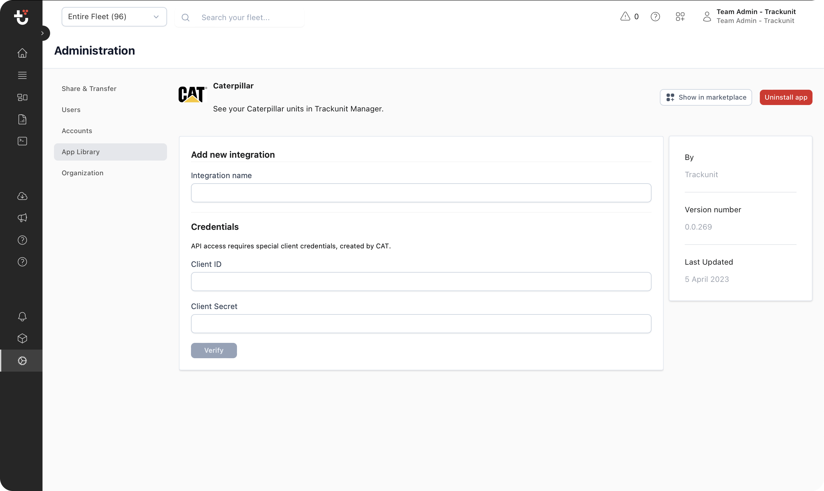Image resolution: width=824 pixels, height=491 pixels.
Task: Open Team Admin user account menu
Action: pos(749,17)
